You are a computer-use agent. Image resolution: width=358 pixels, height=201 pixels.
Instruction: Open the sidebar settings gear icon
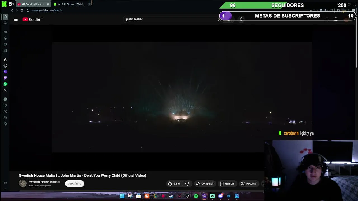tap(5, 124)
